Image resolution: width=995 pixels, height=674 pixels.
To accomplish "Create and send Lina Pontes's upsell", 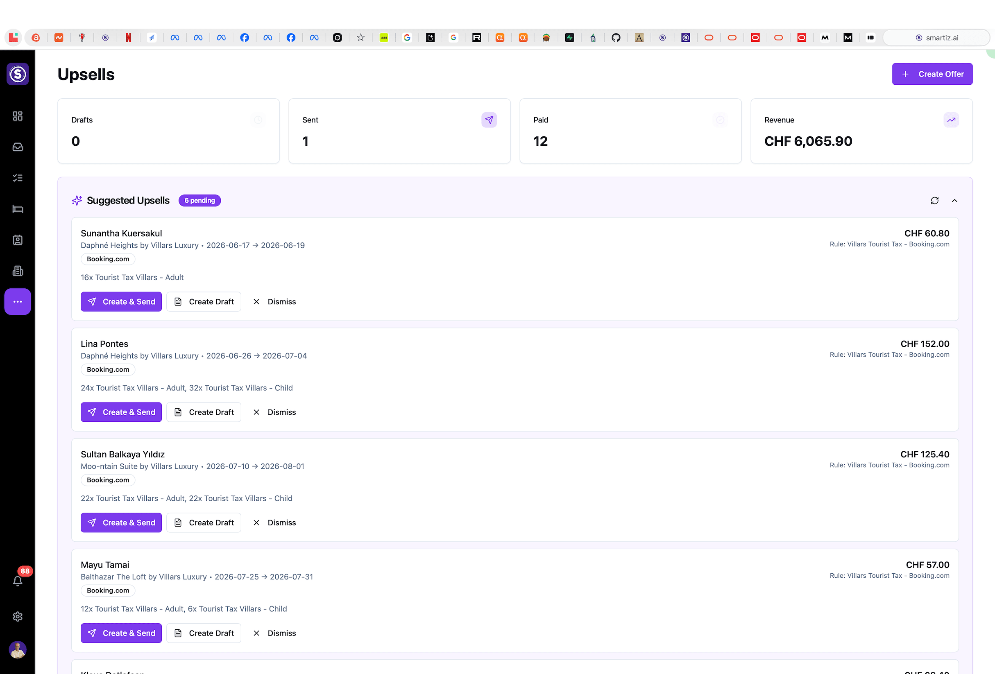I will pyautogui.click(x=121, y=412).
